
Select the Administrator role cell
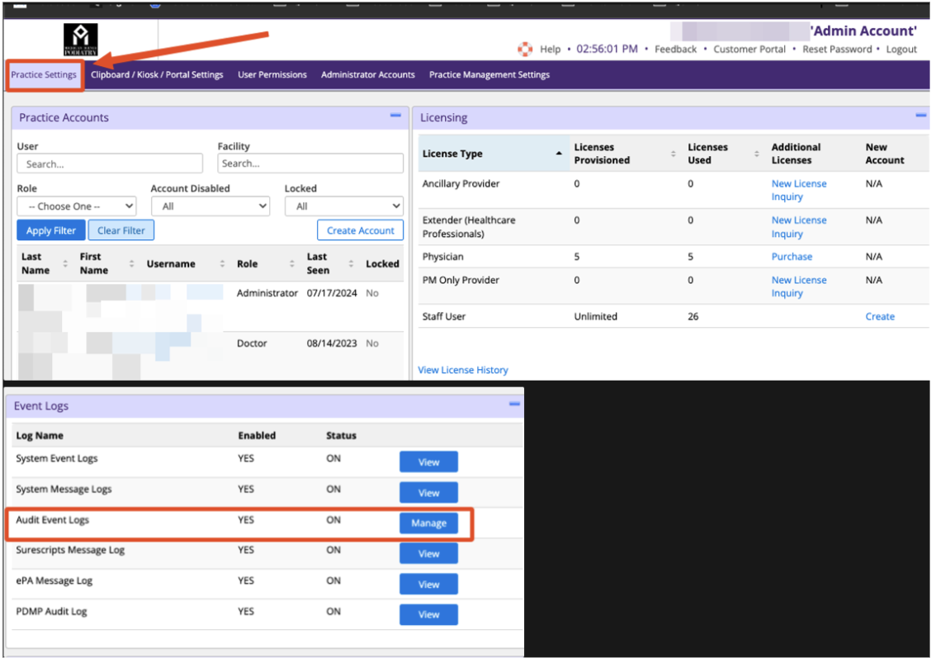click(267, 293)
